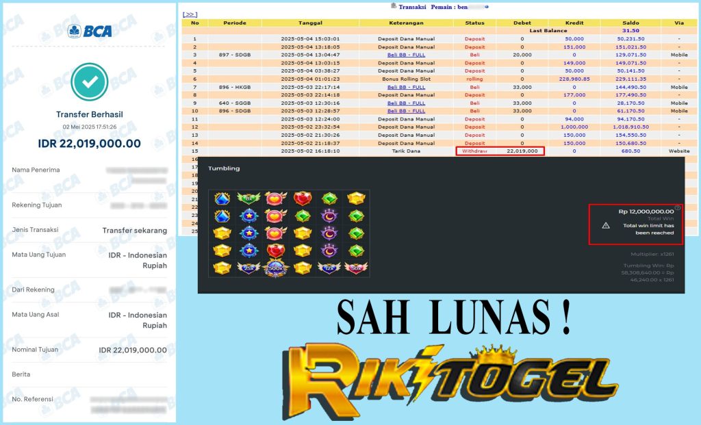Click the Via column header
The height and width of the screenshot is (425, 701).
(679, 23)
